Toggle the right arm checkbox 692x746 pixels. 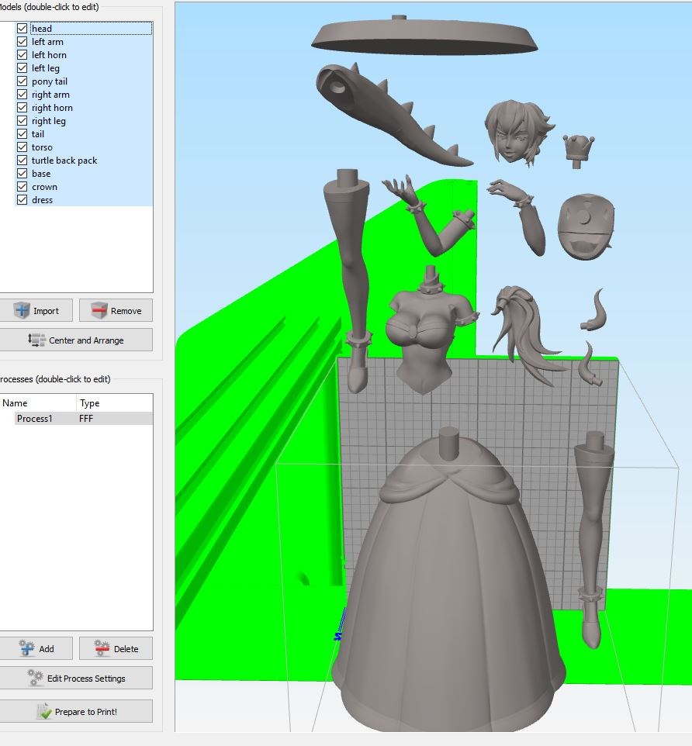click(22, 95)
